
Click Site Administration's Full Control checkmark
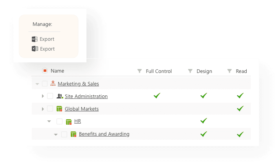[157, 96]
